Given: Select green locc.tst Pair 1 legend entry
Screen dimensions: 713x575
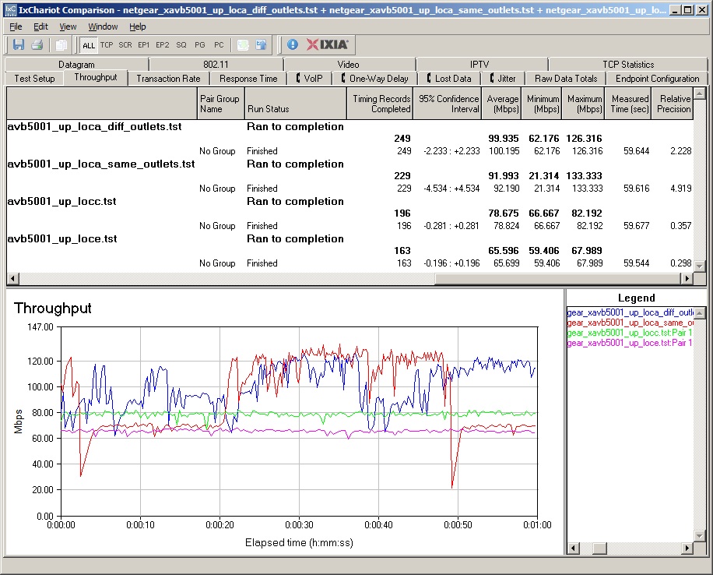Looking at the screenshot, I should 630,333.
